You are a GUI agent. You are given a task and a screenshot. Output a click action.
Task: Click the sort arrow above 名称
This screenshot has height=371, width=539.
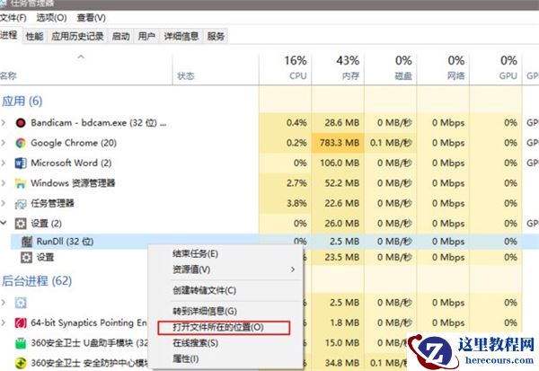tap(81, 57)
